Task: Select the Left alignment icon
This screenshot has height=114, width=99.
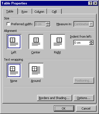Action: pyautogui.click(x=14, y=42)
